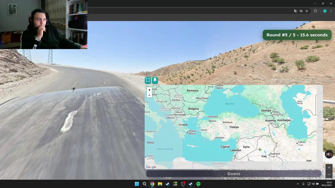Click the Iran country label
The image size is (335, 188).
tap(309, 161)
